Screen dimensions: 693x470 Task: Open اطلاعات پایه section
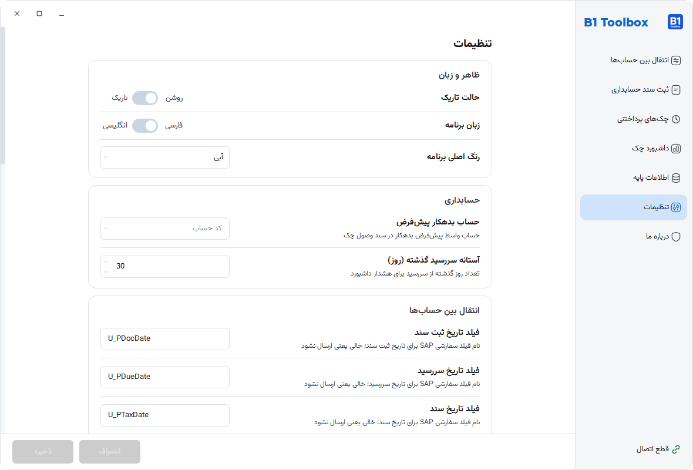coord(633,178)
